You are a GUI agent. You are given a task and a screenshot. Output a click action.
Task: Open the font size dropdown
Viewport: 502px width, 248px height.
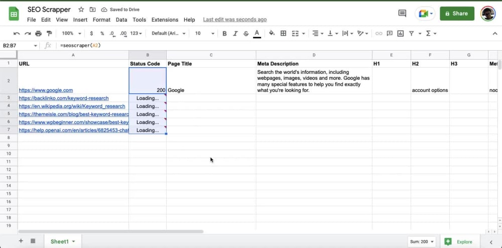[x=205, y=33]
